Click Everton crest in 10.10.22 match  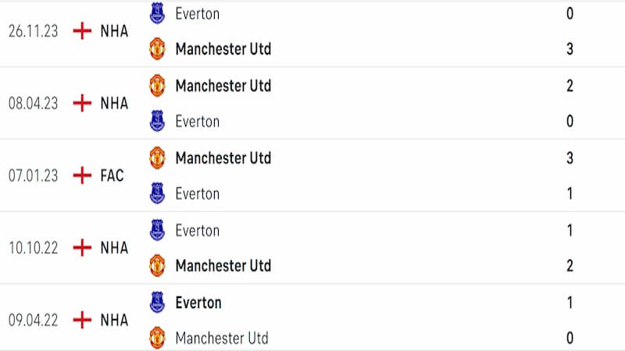click(x=158, y=230)
